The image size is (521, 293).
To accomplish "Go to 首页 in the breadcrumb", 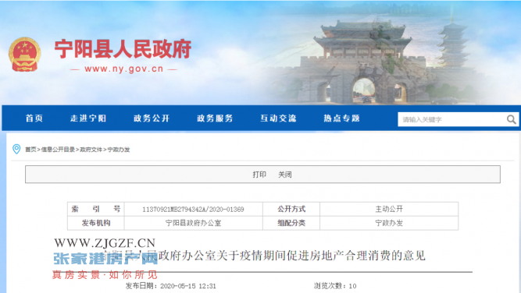I will (x=30, y=150).
